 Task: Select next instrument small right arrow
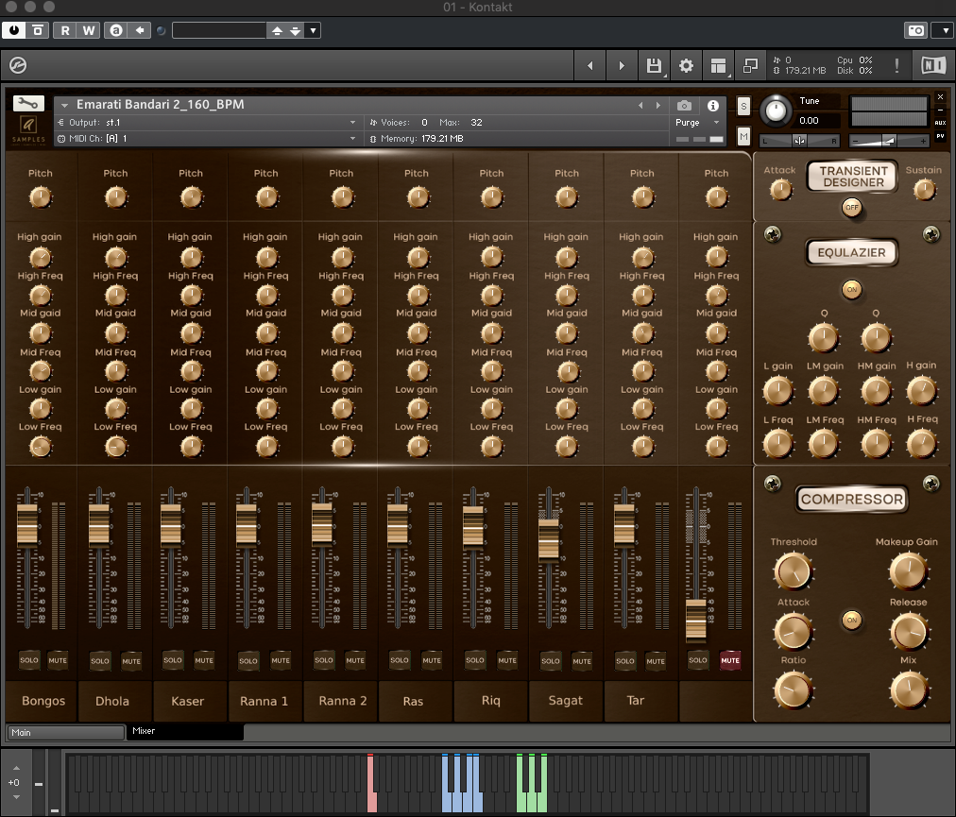[x=657, y=106]
